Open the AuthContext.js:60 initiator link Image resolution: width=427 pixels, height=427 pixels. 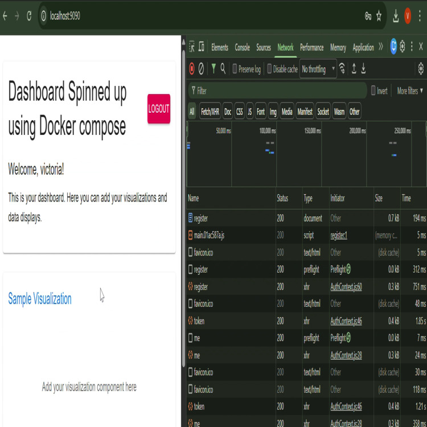pos(346,287)
